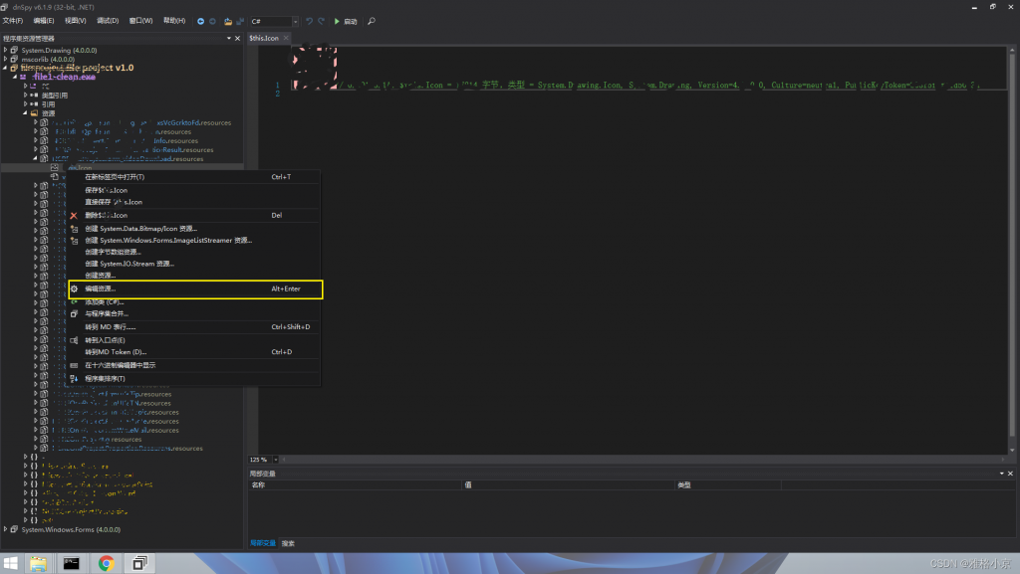Image resolution: width=1020 pixels, height=574 pixels.
Task: Click the entry point icon beside 转到入口点(E)
Action: tap(74, 340)
